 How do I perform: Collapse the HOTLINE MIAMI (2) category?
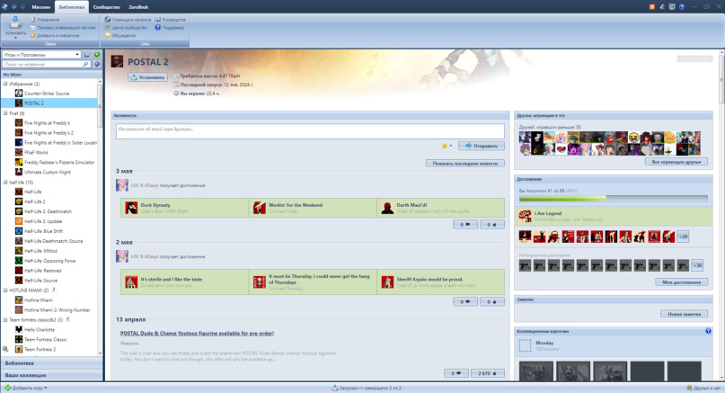[x=5, y=290]
